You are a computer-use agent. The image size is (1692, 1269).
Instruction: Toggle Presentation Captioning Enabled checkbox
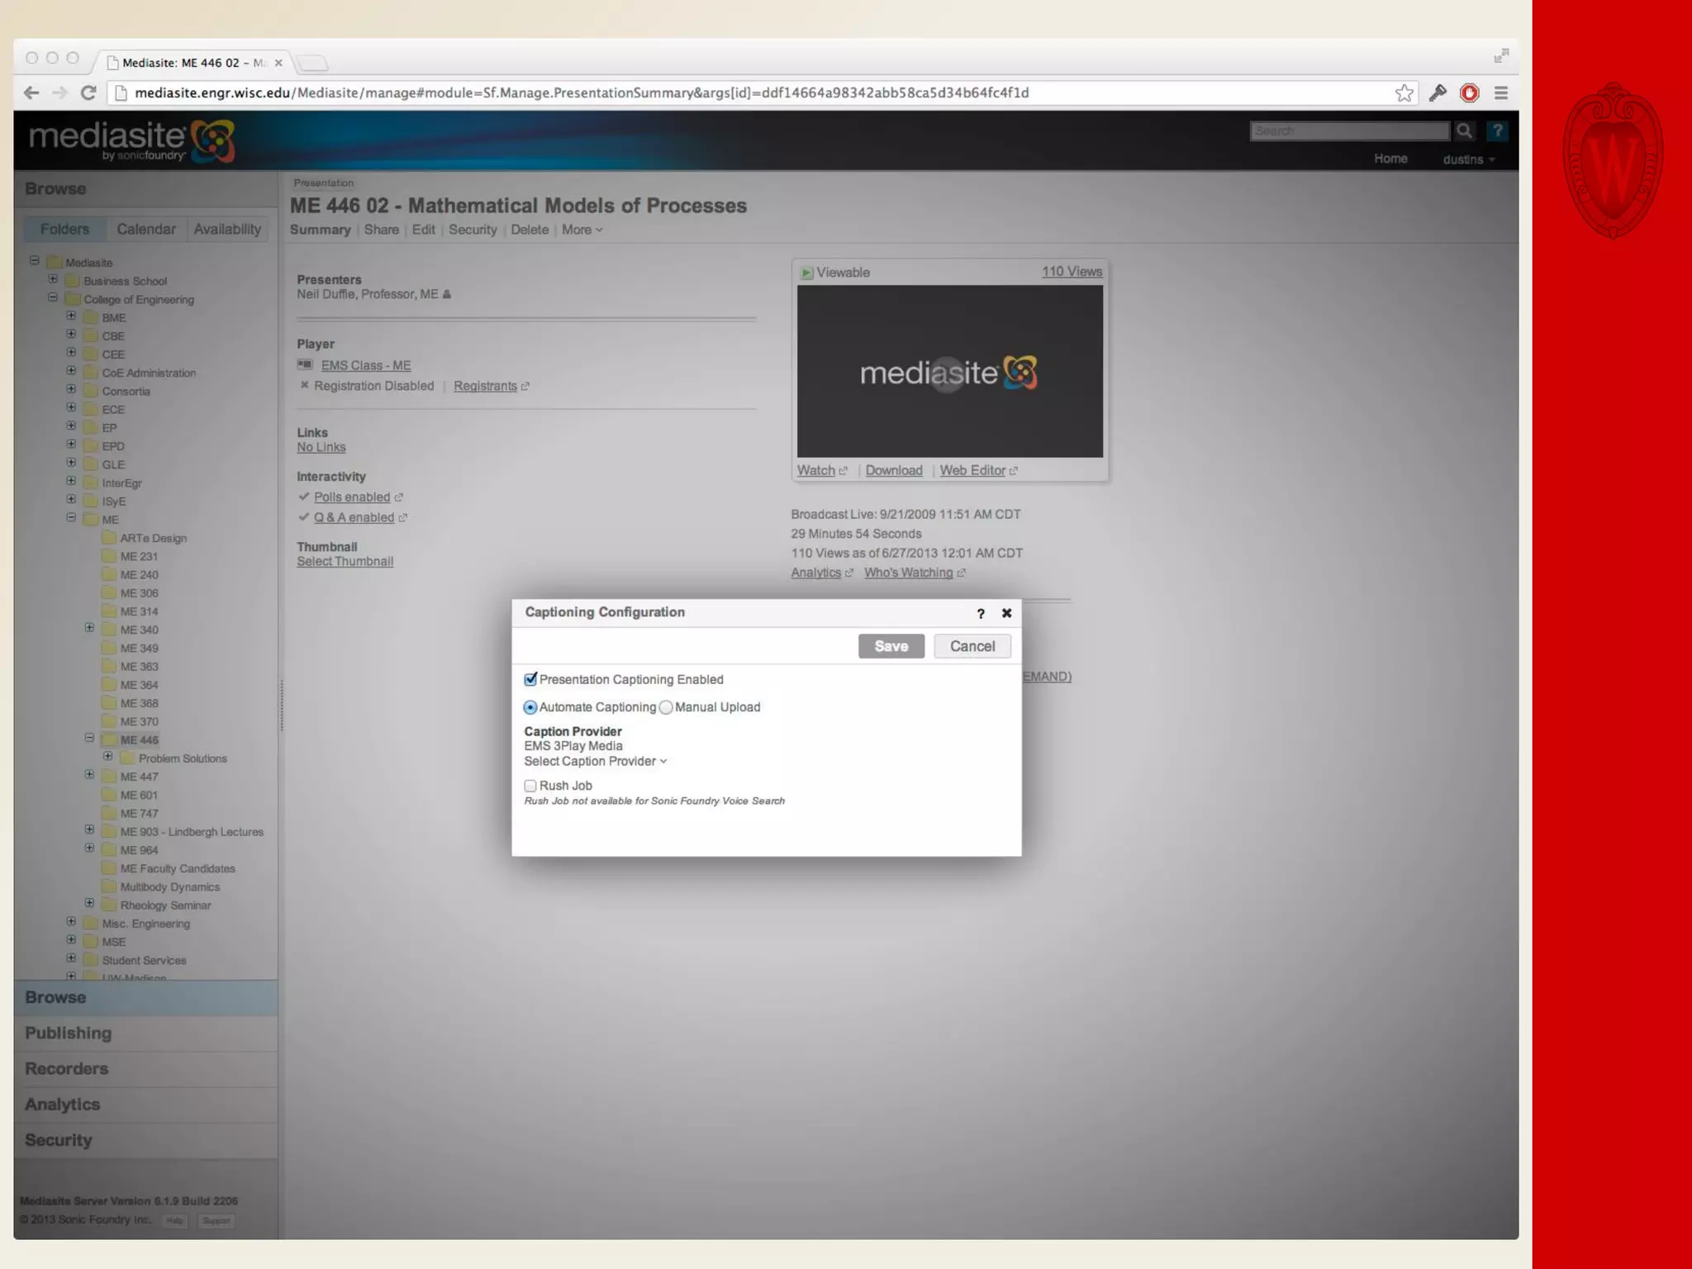pyautogui.click(x=530, y=679)
